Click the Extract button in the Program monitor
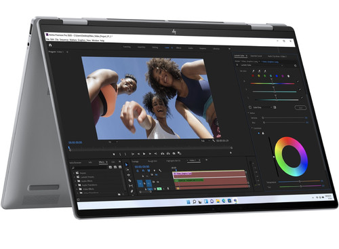Screen dimensions: 339x249 click(x=168, y=153)
